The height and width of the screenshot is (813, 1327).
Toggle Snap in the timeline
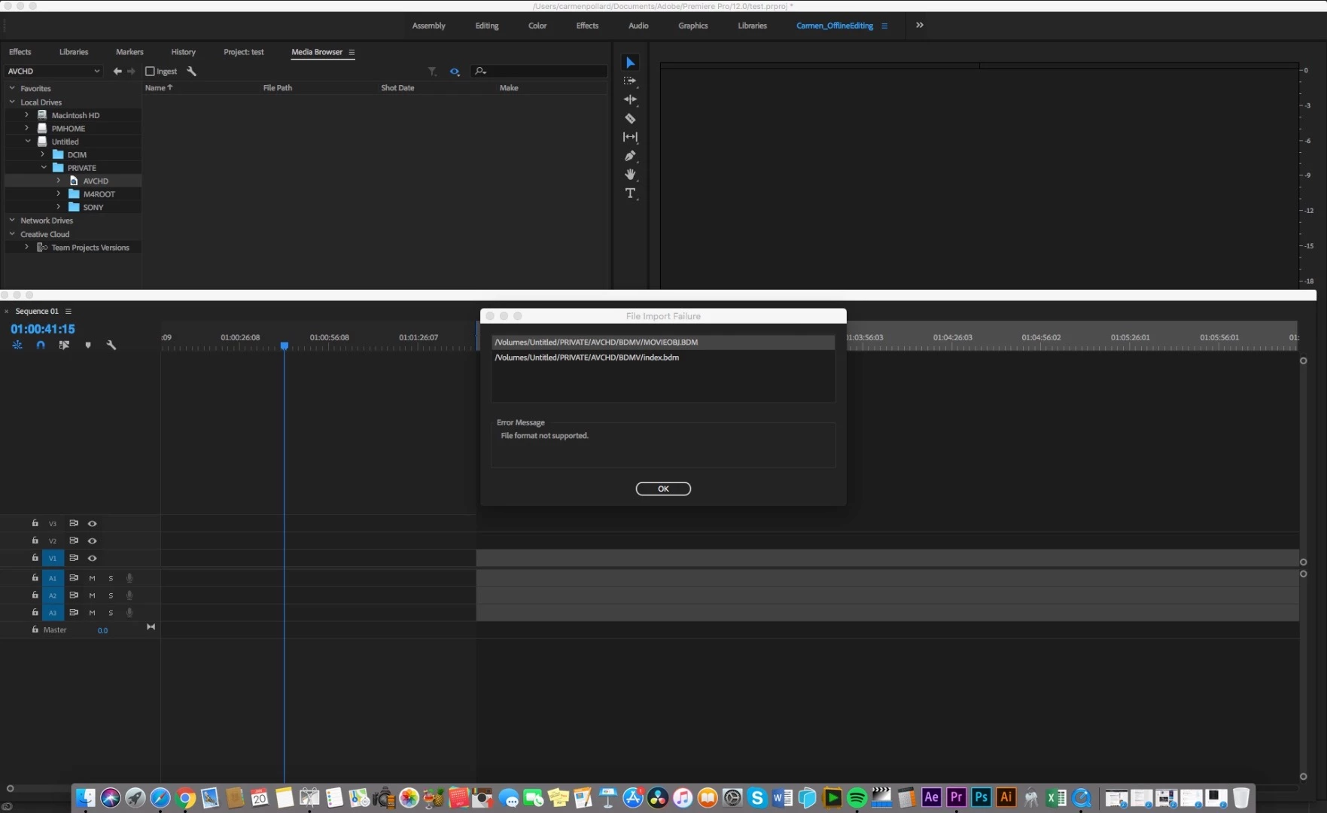tap(41, 345)
